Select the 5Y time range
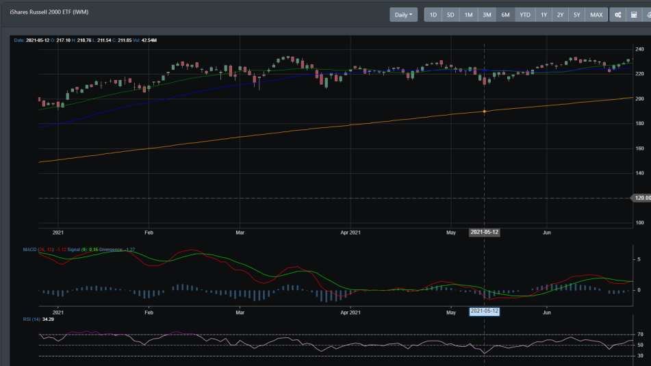The height and width of the screenshot is (366, 651). coord(576,15)
